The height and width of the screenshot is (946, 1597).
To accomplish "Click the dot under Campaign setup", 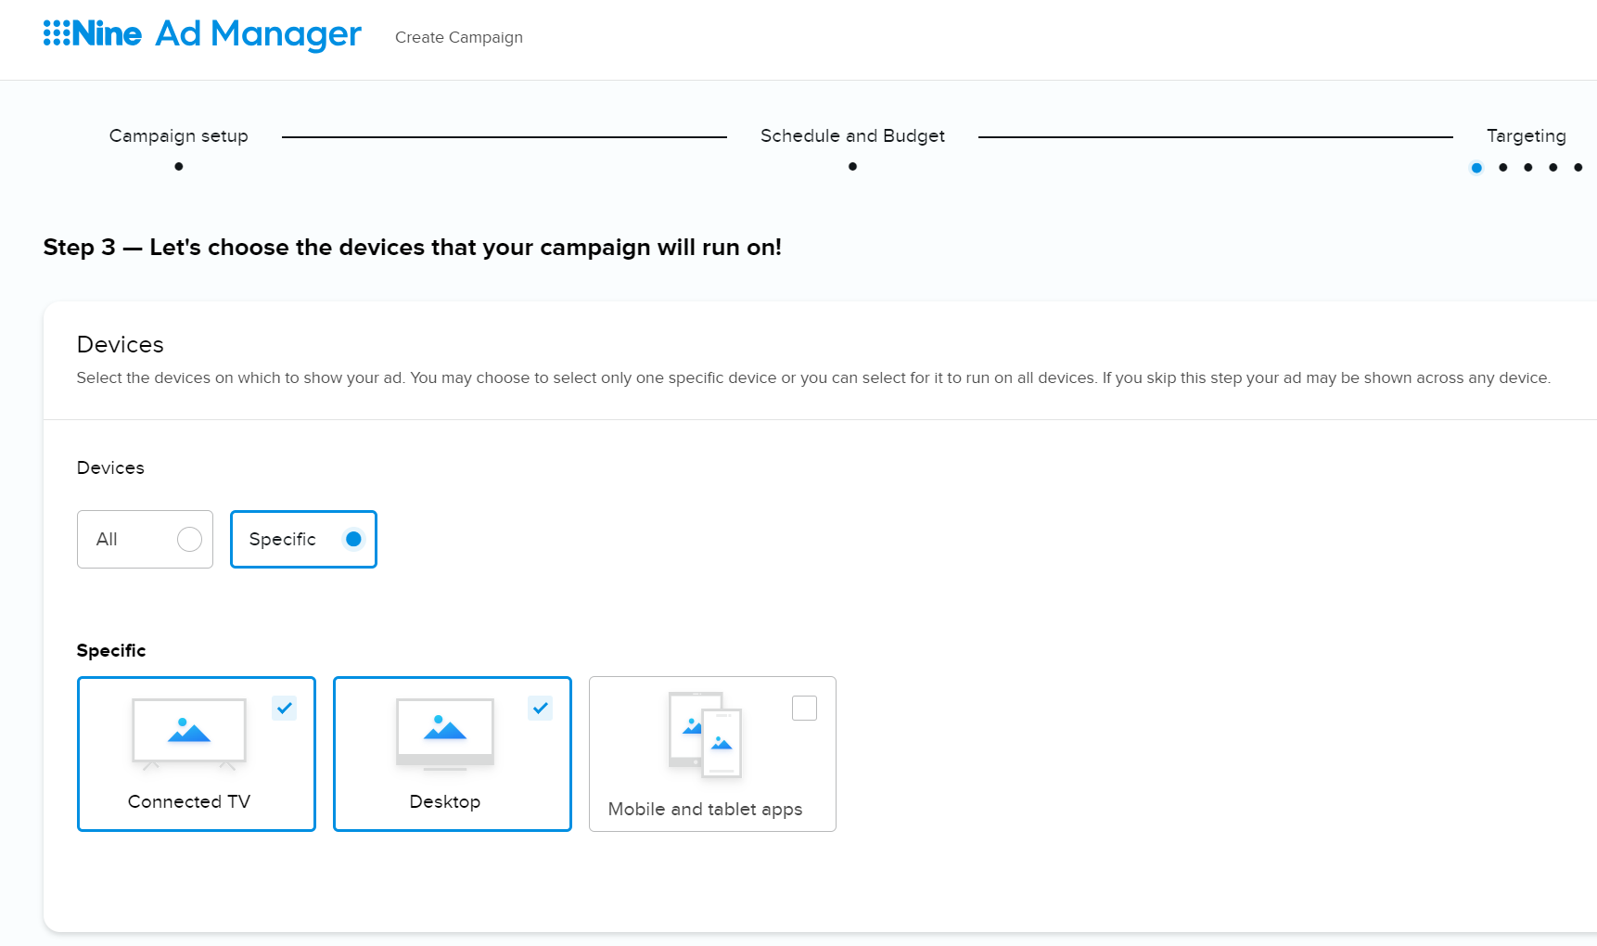I will 179,167.
